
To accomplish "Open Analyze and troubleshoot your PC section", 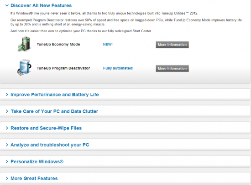I will pyautogui.click(x=50, y=145).
